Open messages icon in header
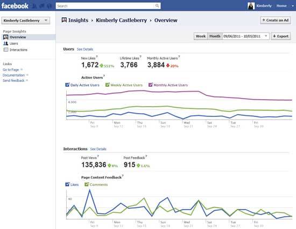The height and width of the screenshot is (229, 296). (x=42, y=6)
